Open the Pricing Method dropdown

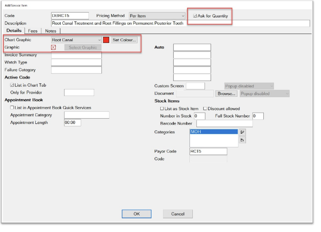pyautogui.click(x=182, y=16)
